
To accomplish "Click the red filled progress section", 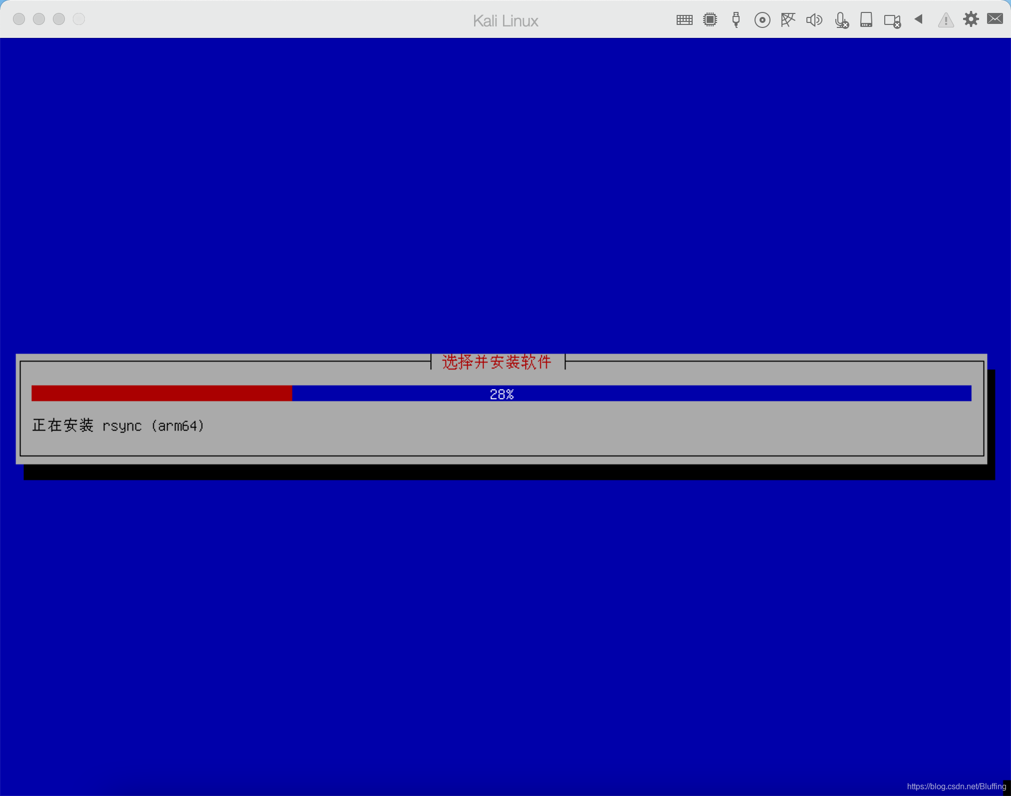I will [x=161, y=394].
